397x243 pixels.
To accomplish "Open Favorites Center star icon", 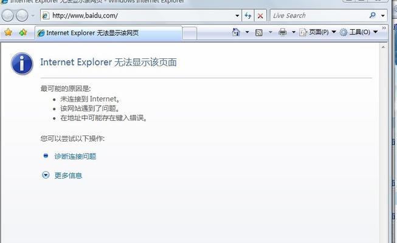I will (x=8, y=32).
